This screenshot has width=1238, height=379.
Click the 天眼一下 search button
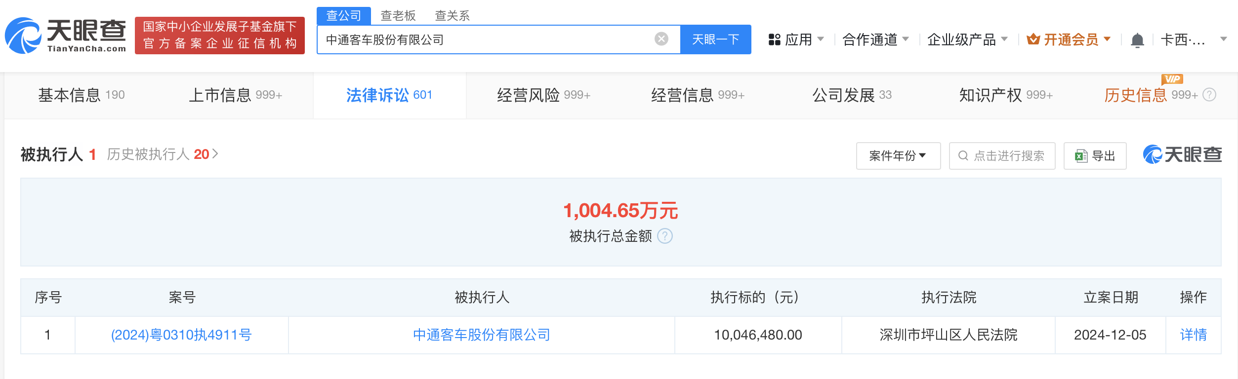716,39
